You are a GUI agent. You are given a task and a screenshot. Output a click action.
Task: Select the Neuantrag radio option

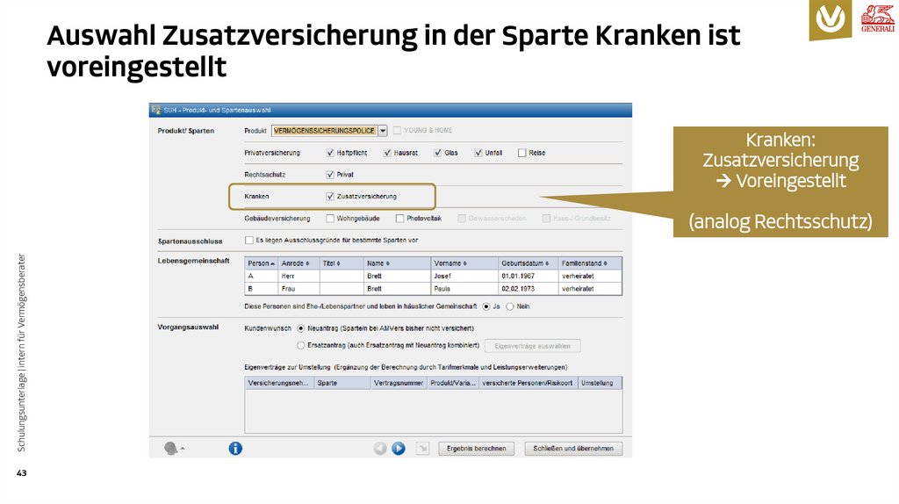tap(300, 328)
